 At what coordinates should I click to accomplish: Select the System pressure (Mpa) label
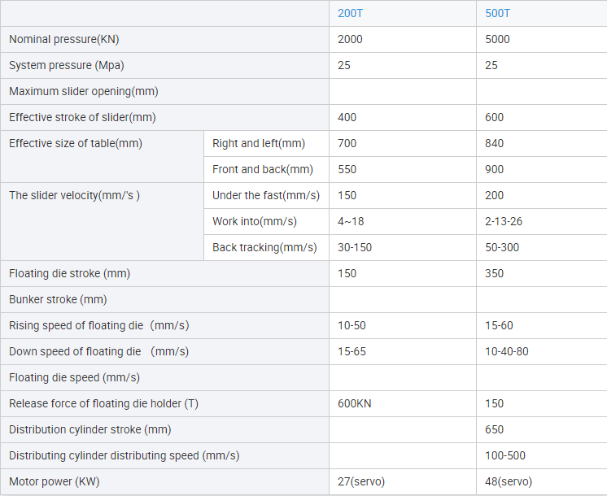point(67,66)
